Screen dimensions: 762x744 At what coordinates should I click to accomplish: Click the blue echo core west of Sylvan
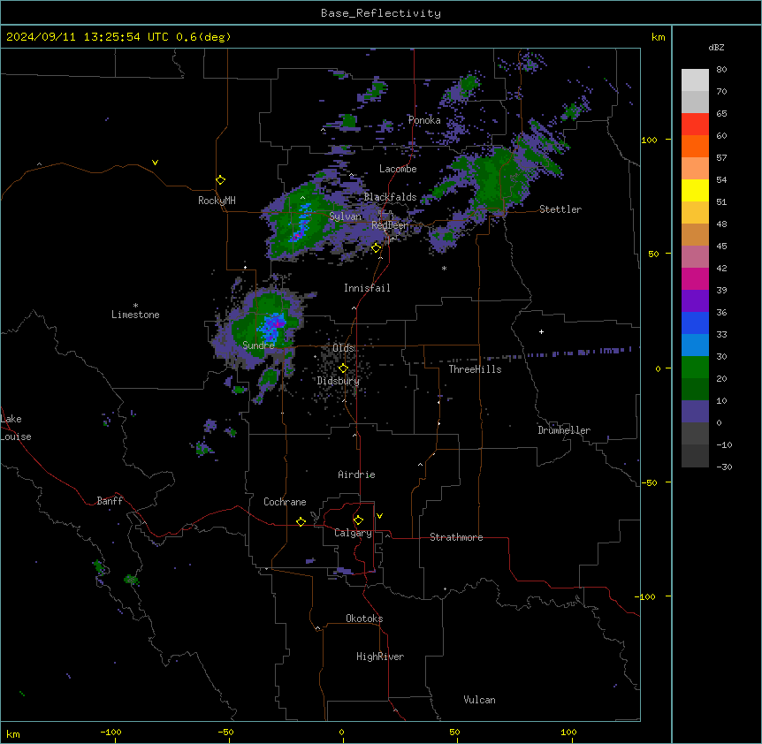coord(301,224)
